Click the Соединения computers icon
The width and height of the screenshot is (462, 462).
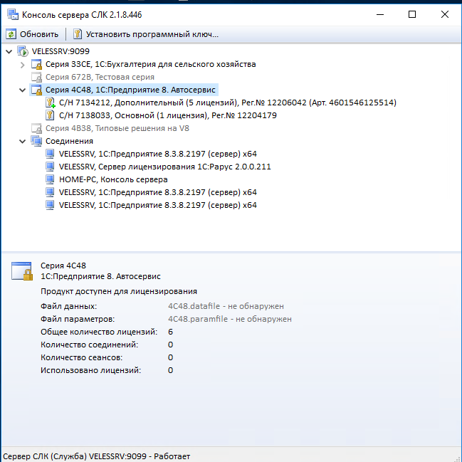(36, 141)
